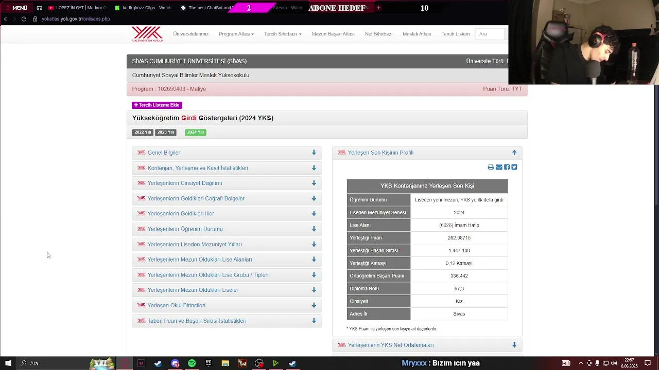Expand Yerleşenlerin Öğrenim Durumu arrow

314,229
